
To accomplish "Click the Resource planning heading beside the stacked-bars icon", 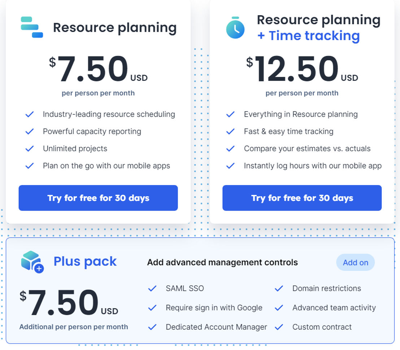I will coord(115,28).
